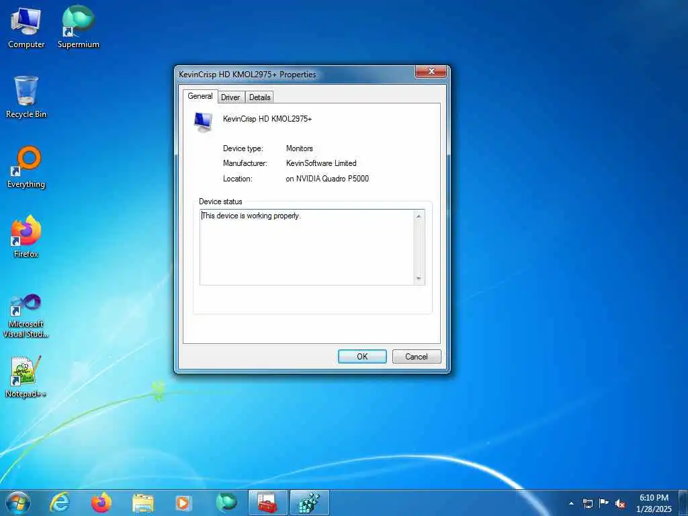Click the 'KevinCrisp HD KMOL2975+' device name
Screen dimensions: 688x516
tap(267, 119)
